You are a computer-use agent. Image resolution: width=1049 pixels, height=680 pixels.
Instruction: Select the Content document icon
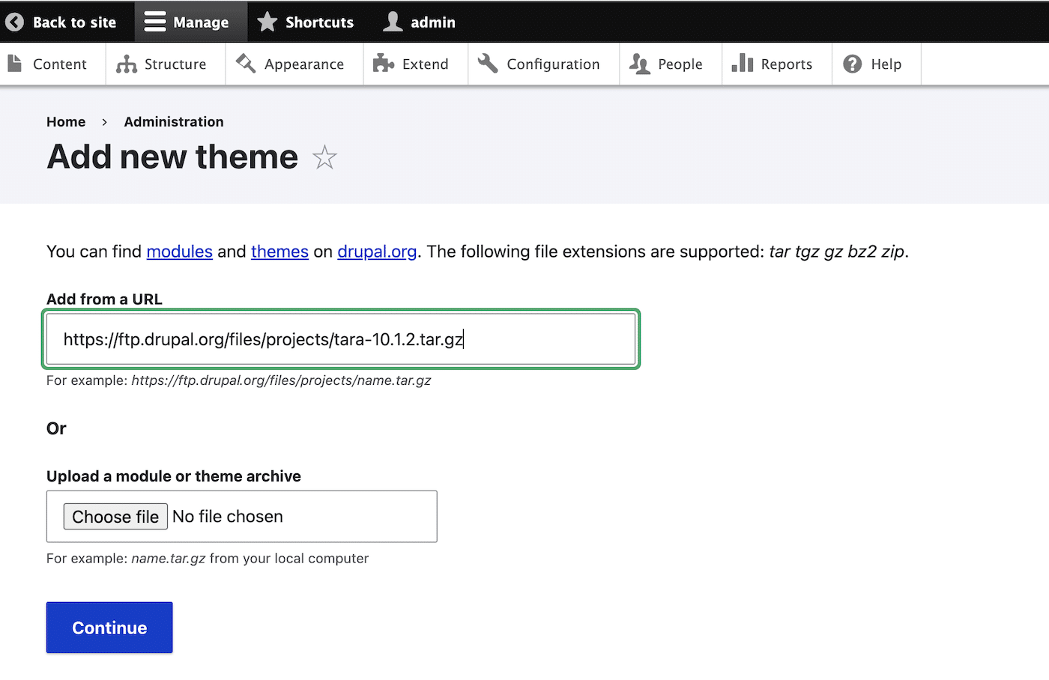click(13, 64)
